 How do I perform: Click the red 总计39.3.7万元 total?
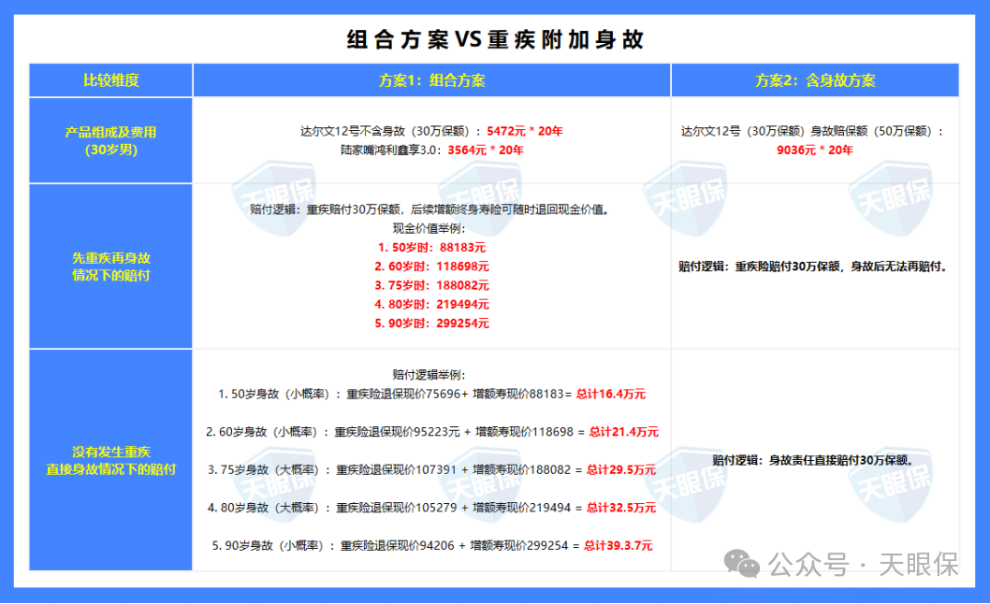[619, 547]
